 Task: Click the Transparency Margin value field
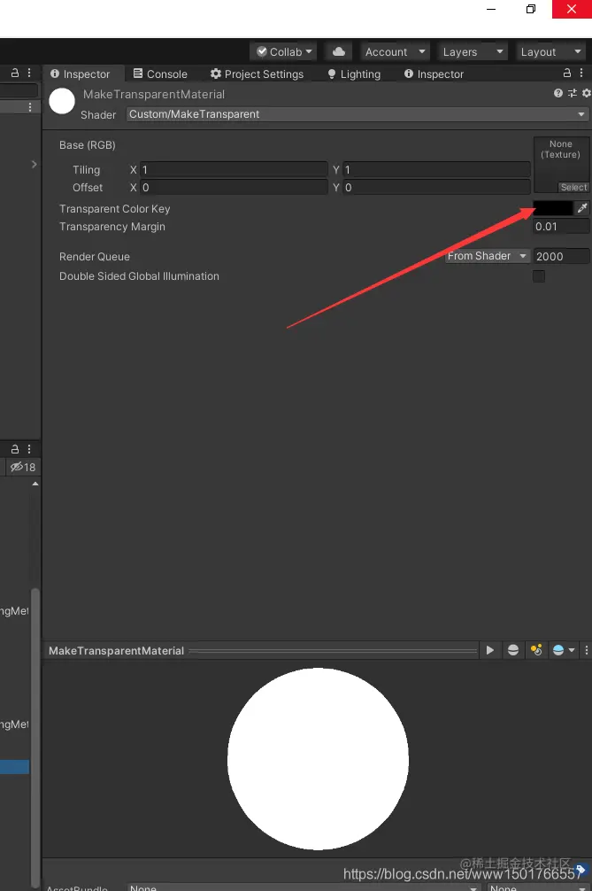pos(561,226)
